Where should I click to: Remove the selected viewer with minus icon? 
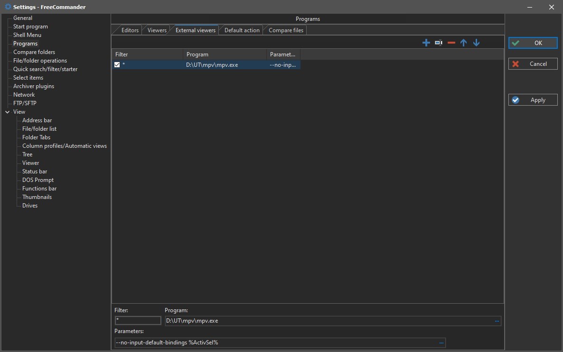pyautogui.click(x=451, y=43)
